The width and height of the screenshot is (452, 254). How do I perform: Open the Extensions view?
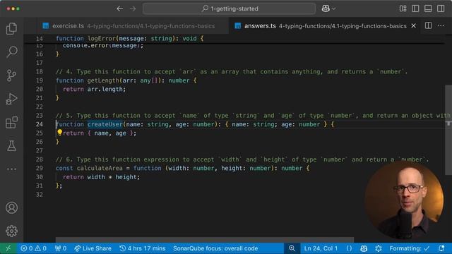tap(11, 122)
